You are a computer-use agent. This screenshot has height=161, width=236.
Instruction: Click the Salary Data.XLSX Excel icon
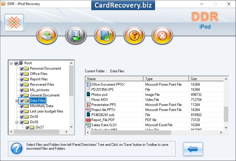[88, 125]
